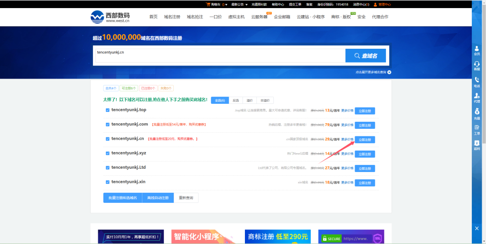
Task: Uncheck the tencentyunkj.top checkbox
Action: pos(108,110)
